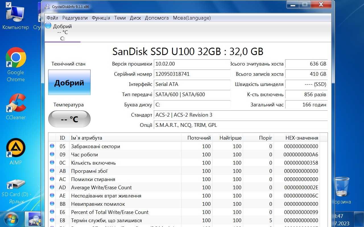Select the C: disk tab with Добрий status
The image size is (364, 227).
click(63, 32)
